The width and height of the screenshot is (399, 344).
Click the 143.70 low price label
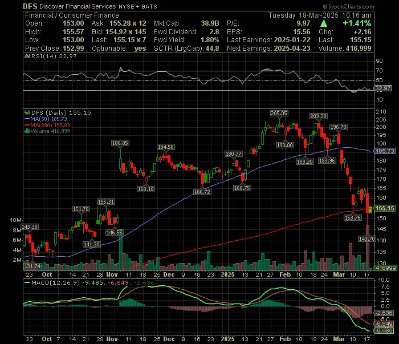[367, 238]
